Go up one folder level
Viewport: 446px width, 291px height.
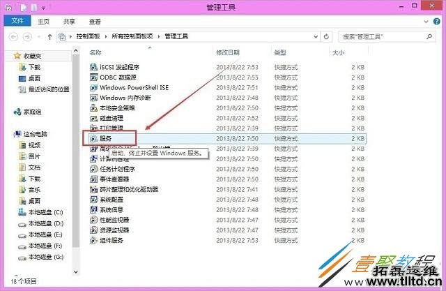(x=49, y=37)
